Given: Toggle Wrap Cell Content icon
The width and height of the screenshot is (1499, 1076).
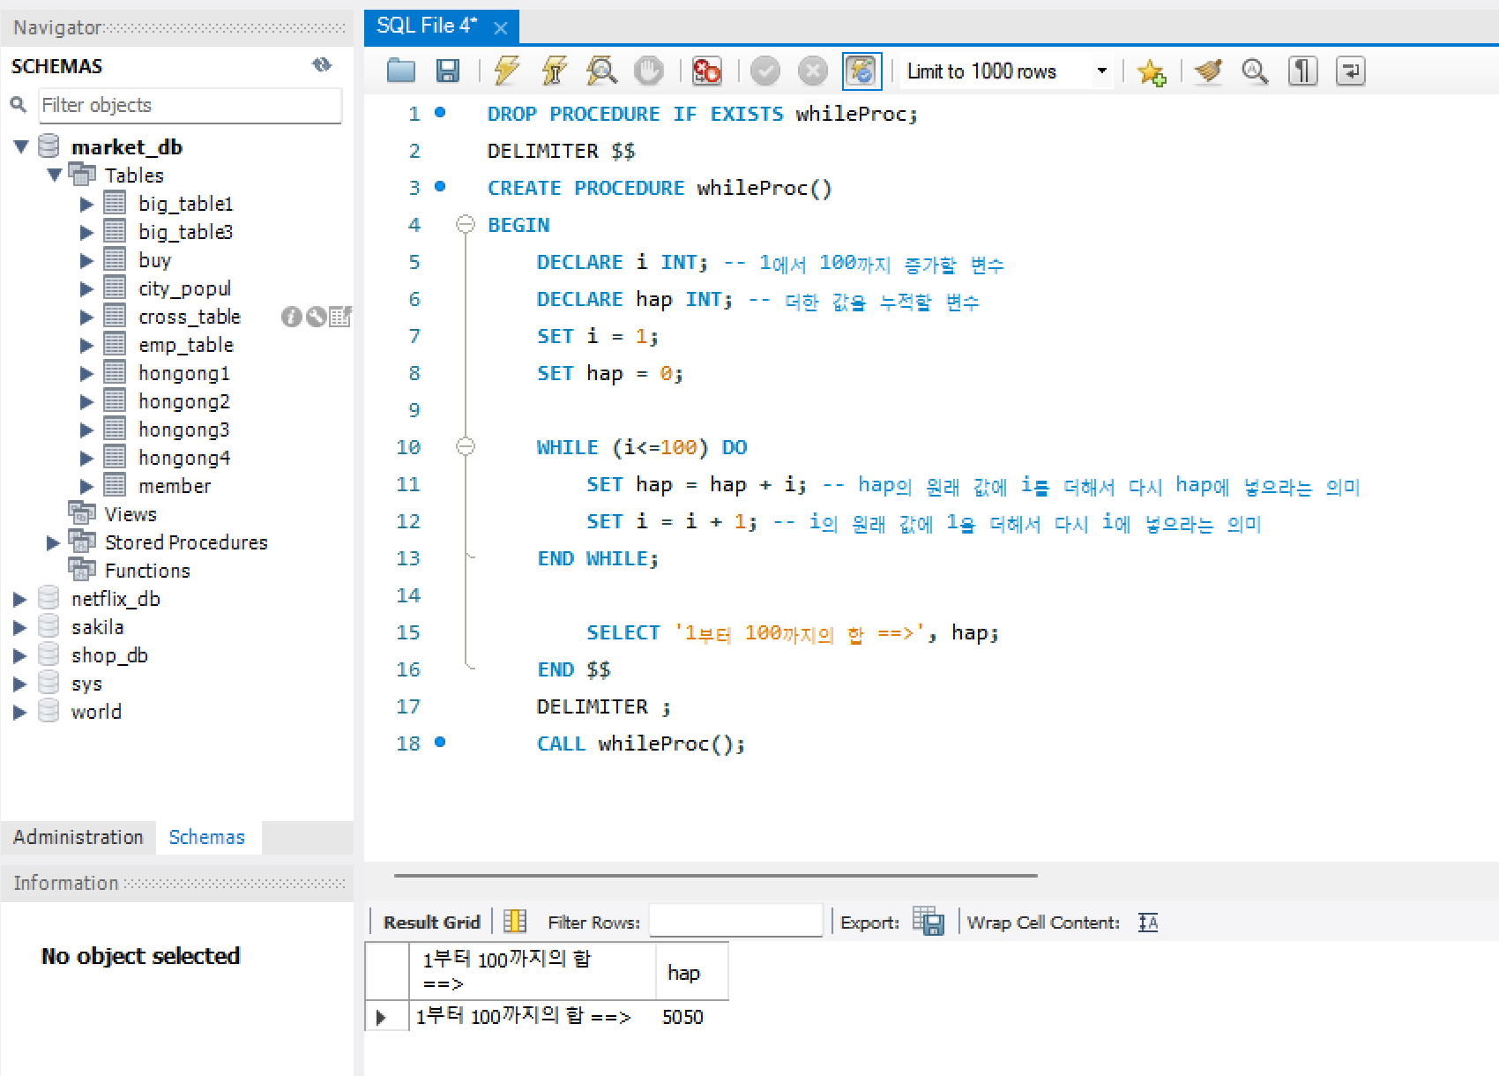Looking at the screenshot, I should 1148,923.
